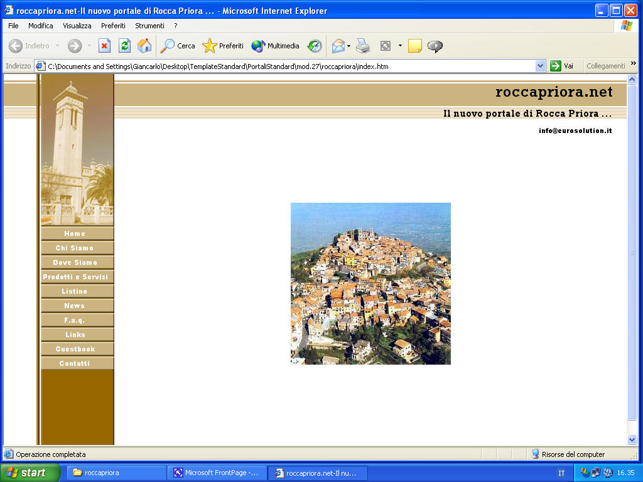Click the IT language indicator
Viewport: 643px width, 482px height.
[561, 473]
